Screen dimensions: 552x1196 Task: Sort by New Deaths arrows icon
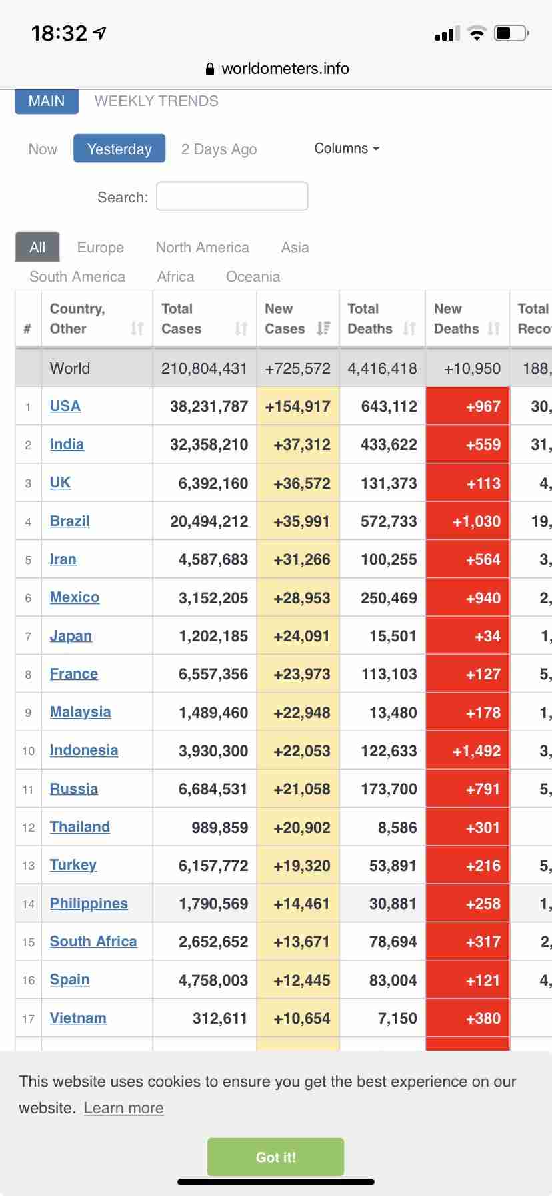point(493,328)
